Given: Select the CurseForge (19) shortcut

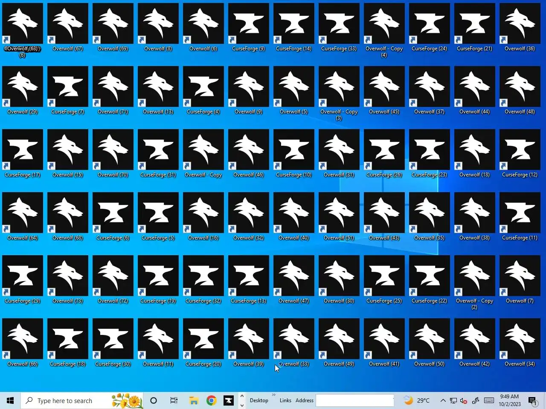Looking at the screenshot, I should pyautogui.click(x=158, y=280).
